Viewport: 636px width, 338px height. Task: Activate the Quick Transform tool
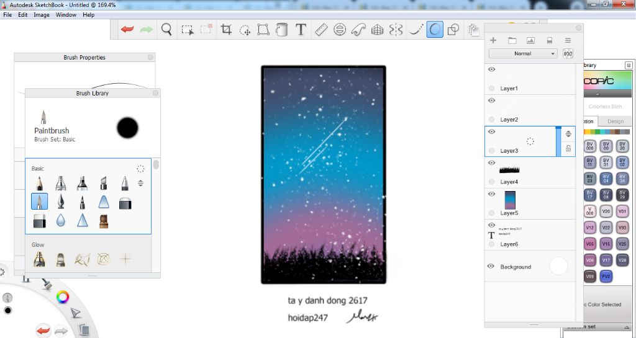coord(245,30)
